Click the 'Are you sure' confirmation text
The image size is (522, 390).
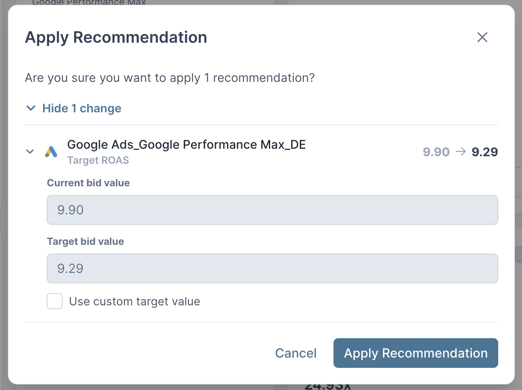click(170, 78)
